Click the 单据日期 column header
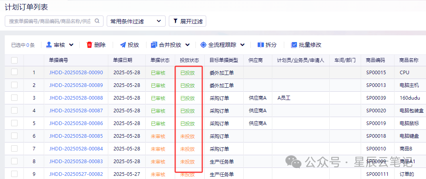The image size is (426, 179). coord(123,60)
